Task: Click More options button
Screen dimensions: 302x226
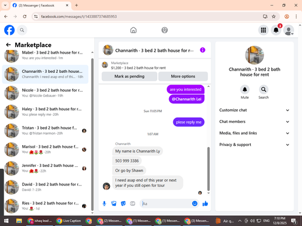Action: 183,77
